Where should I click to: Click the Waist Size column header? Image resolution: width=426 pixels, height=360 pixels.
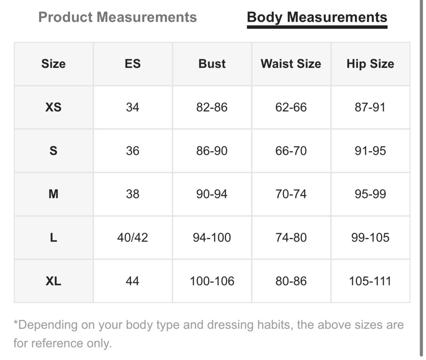pyautogui.click(x=291, y=64)
